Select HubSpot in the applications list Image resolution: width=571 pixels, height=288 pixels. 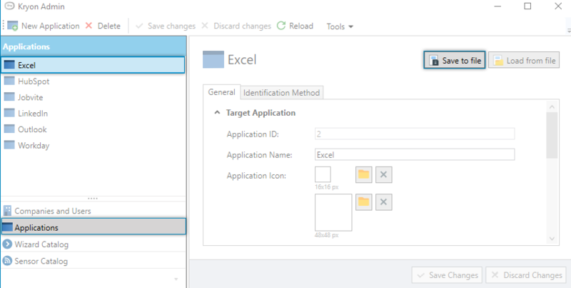point(33,81)
